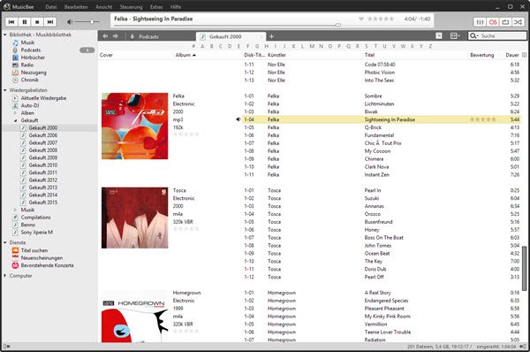Open the equalizer icon
Image resolution: width=530 pixels, height=352 pixels.
coord(480,22)
